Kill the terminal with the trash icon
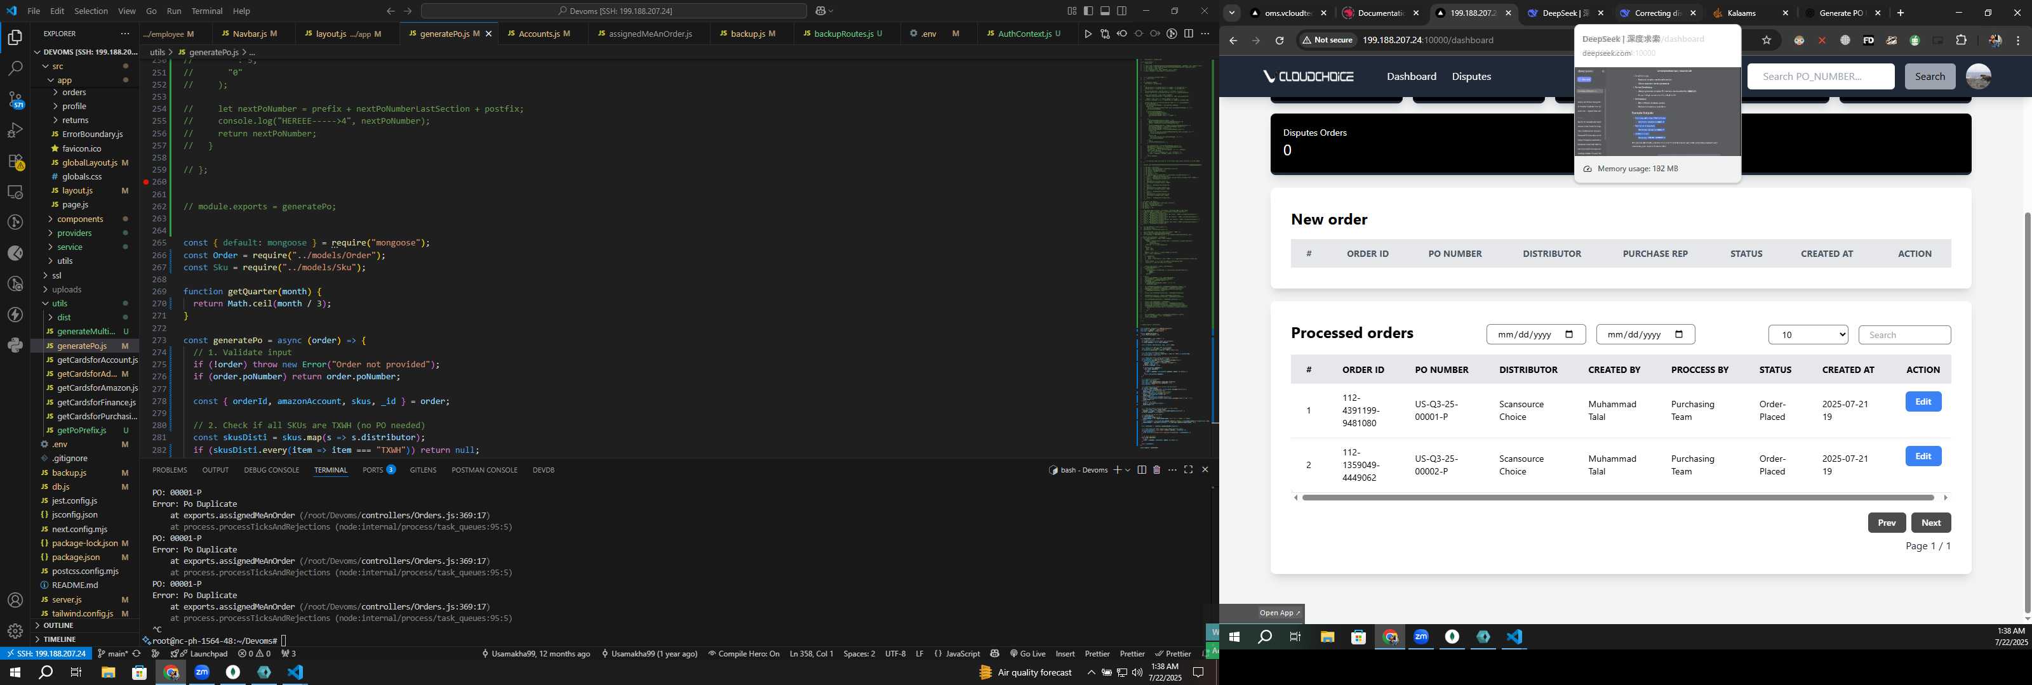 (x=1156, y=470)
